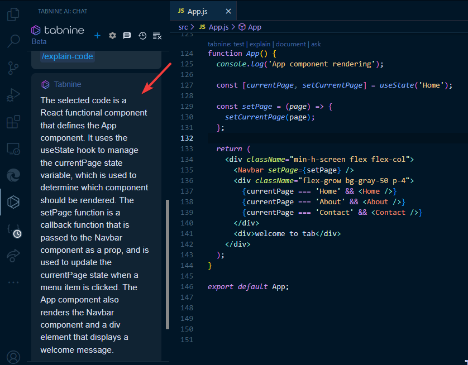
Task: Click line number 132 in gutter
Action: point(187,138)
